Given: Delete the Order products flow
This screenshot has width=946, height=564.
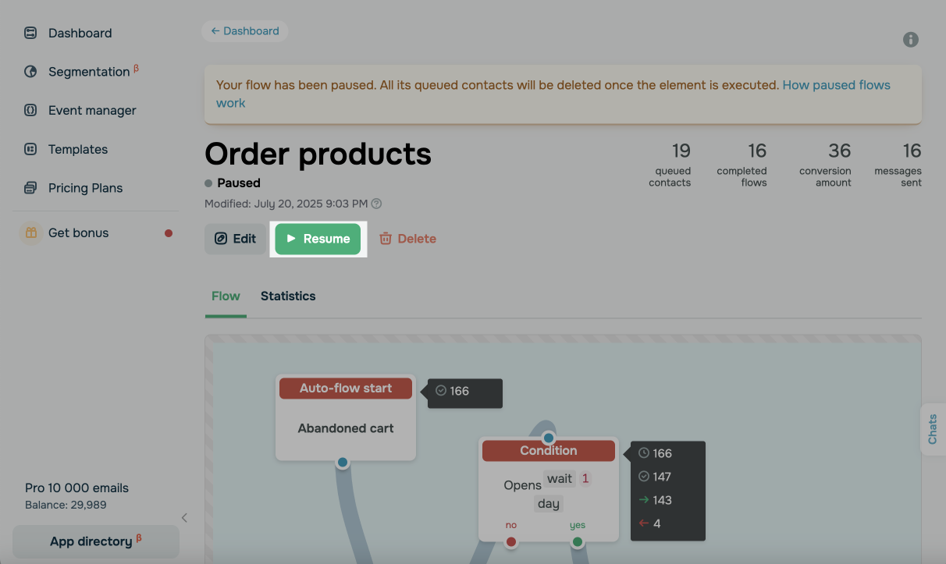Looking at the screenshot, I should (407, 239).
